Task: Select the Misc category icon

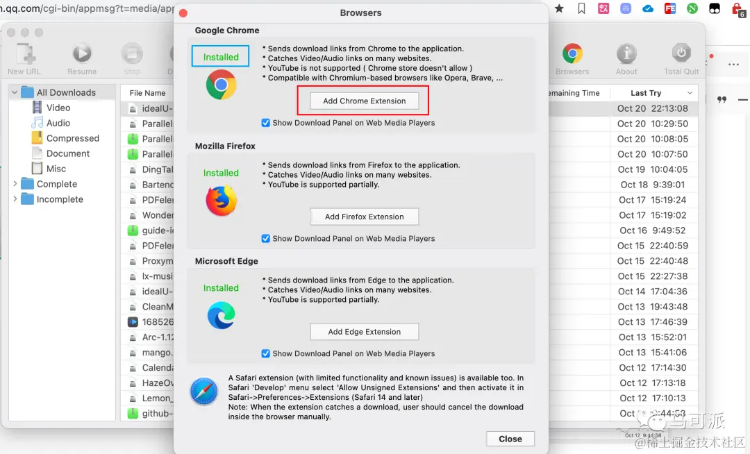Action: point(37,169)
